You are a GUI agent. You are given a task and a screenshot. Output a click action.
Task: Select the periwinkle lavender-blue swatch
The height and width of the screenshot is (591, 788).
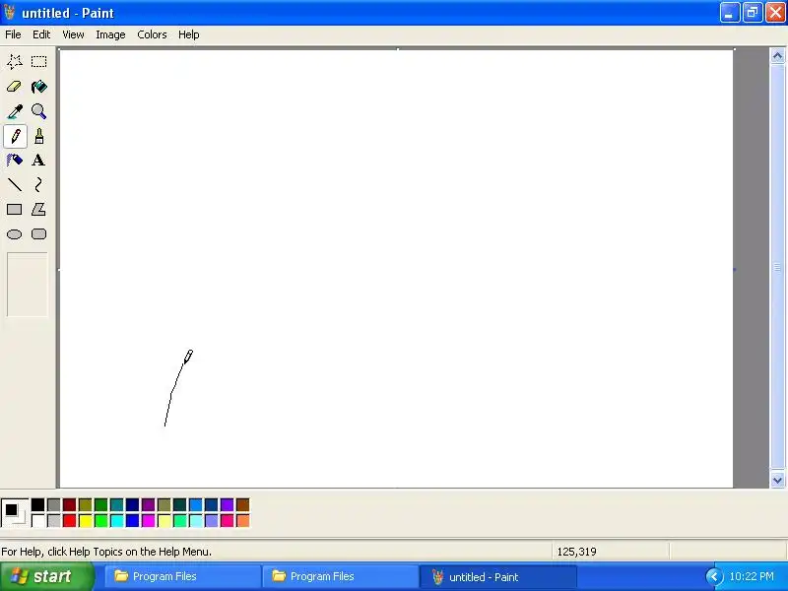212,521
